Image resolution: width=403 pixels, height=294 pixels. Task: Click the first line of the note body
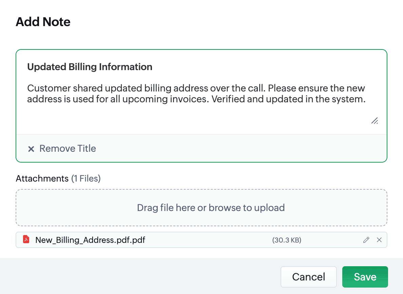click(196, 89)
